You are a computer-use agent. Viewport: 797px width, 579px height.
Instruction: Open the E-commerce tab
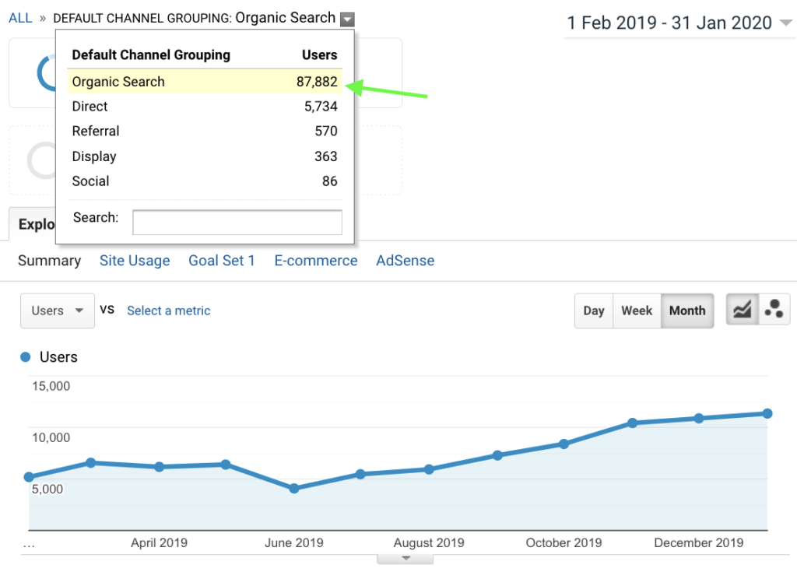point(315,261)
